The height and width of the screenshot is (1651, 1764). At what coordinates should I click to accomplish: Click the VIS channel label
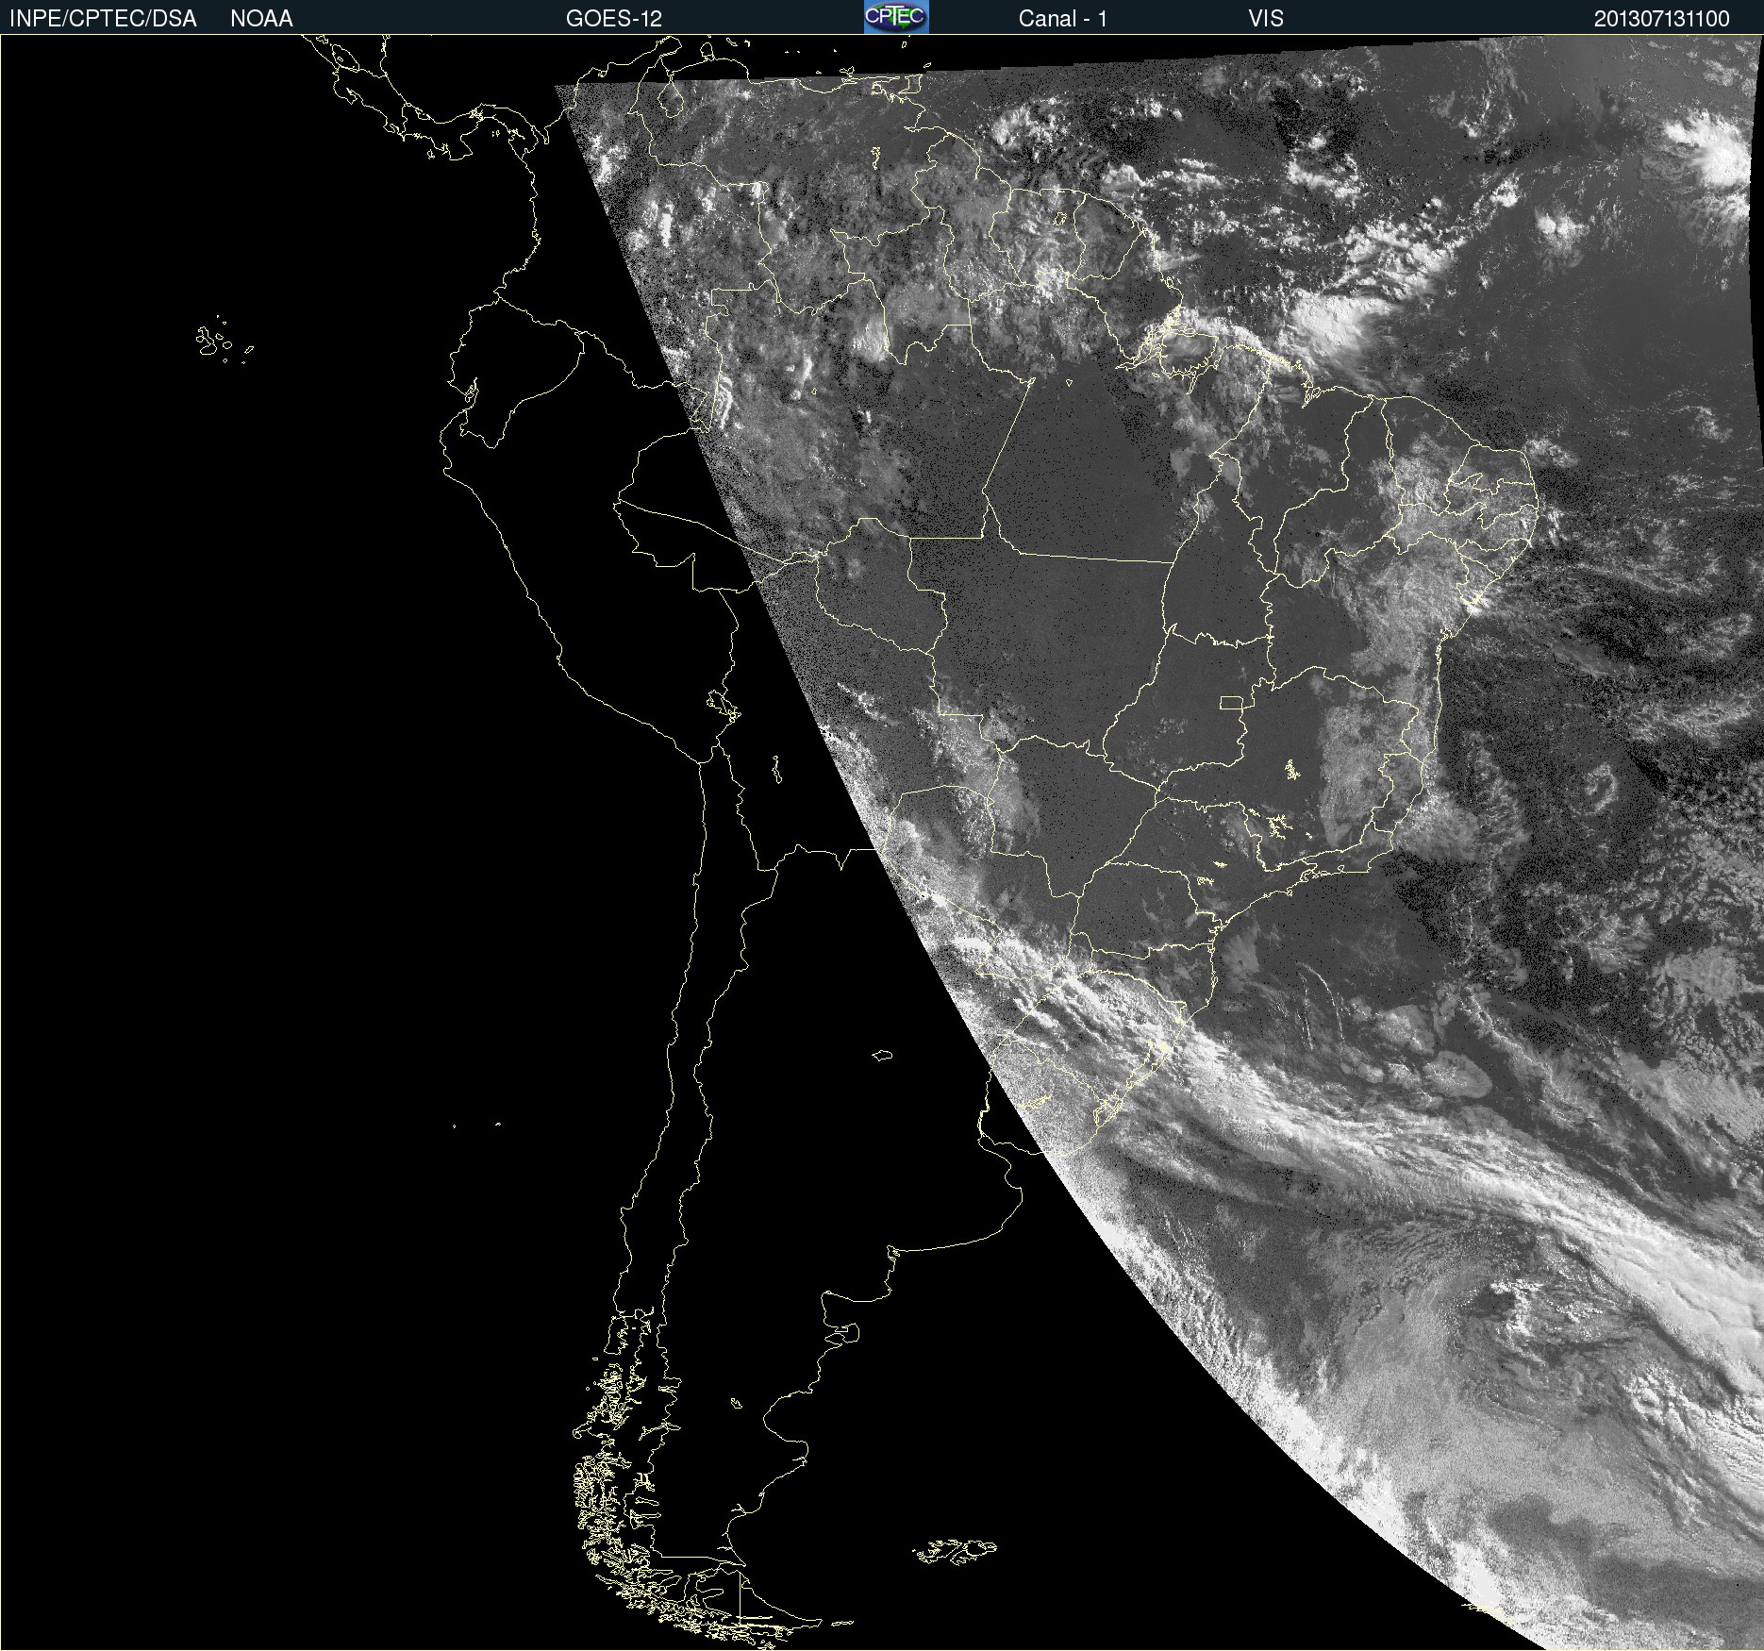[1266, 19]
